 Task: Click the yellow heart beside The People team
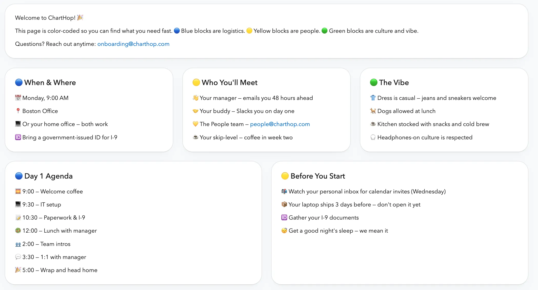click(195, 124)
